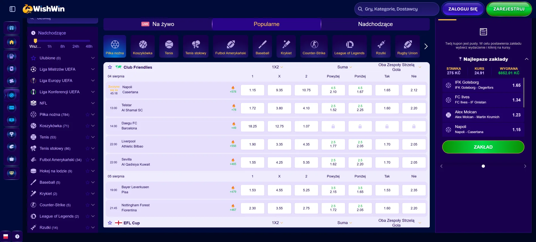This screenshot has height=242, width=536.
Task: Select Futbol Amerykański sport tile
Action: [x=231, y=46]
